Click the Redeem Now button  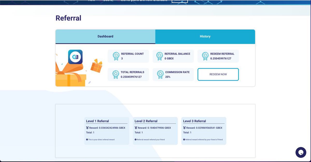pyautogui.click(x=218, y=75)
